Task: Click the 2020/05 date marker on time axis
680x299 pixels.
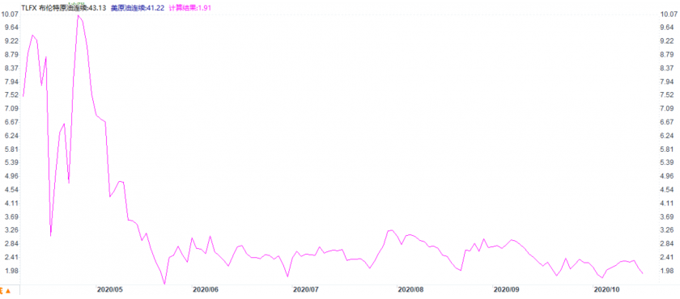Action: (x=110, y=288)
